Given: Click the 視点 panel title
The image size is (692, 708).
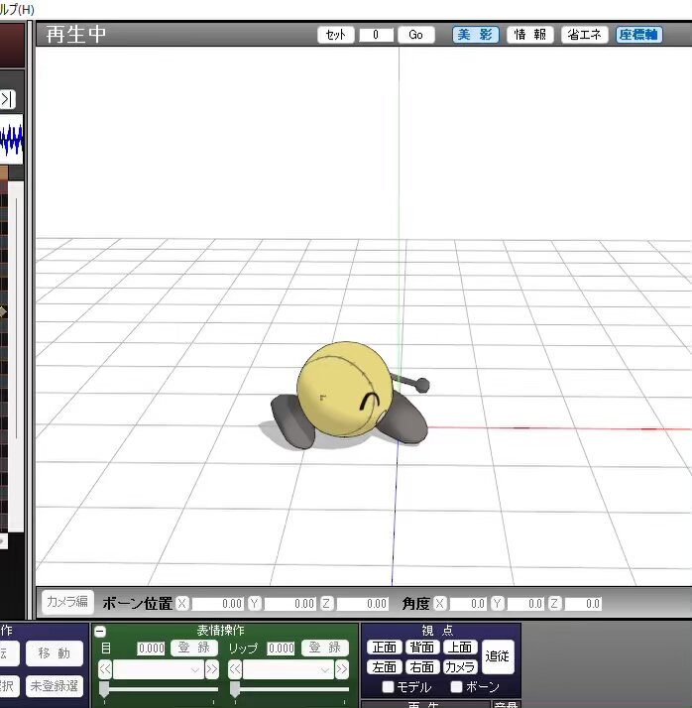Looking at the screenshot, I should [437, 631].
